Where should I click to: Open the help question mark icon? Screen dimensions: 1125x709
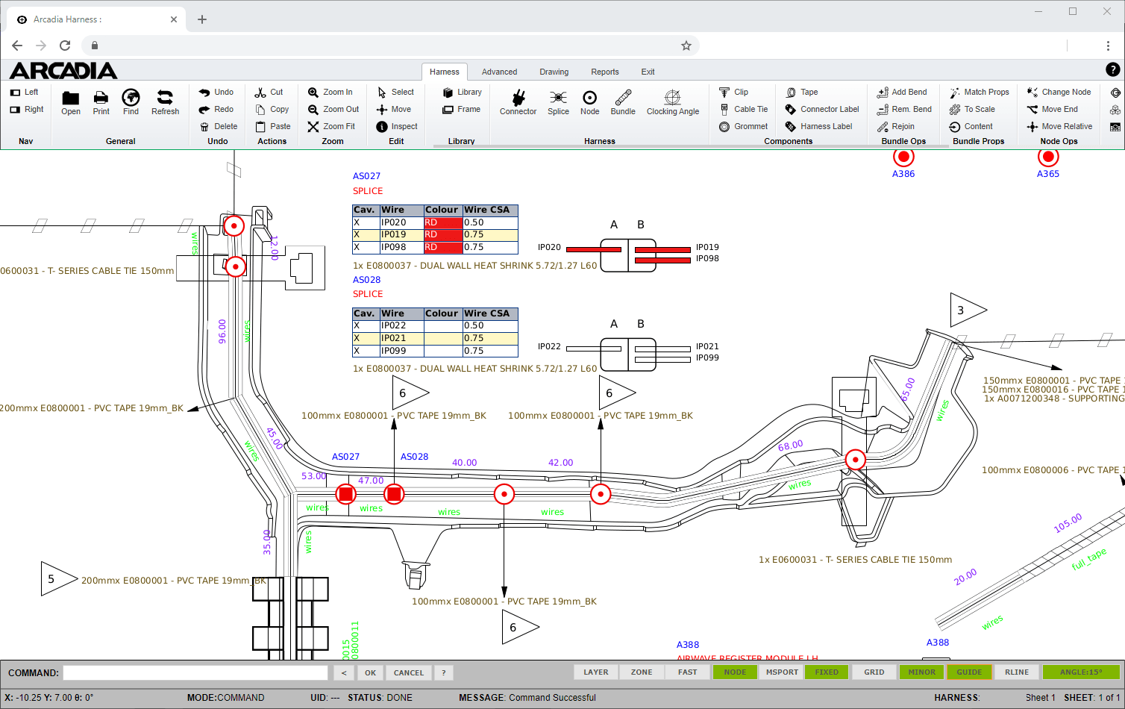tap(1112, 70)
